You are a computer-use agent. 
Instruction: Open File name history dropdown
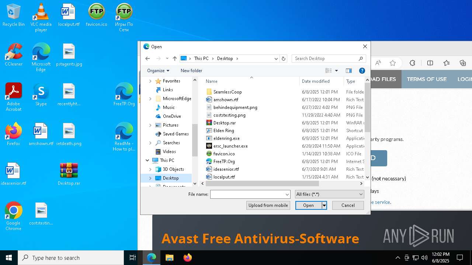[287, 194]
